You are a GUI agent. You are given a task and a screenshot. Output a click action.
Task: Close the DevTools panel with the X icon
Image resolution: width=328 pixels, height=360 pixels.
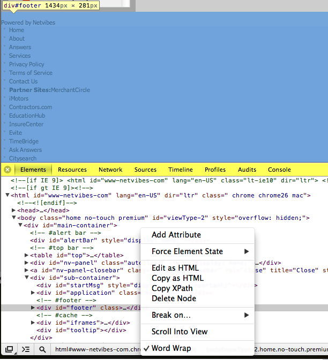tap(8, 170)
